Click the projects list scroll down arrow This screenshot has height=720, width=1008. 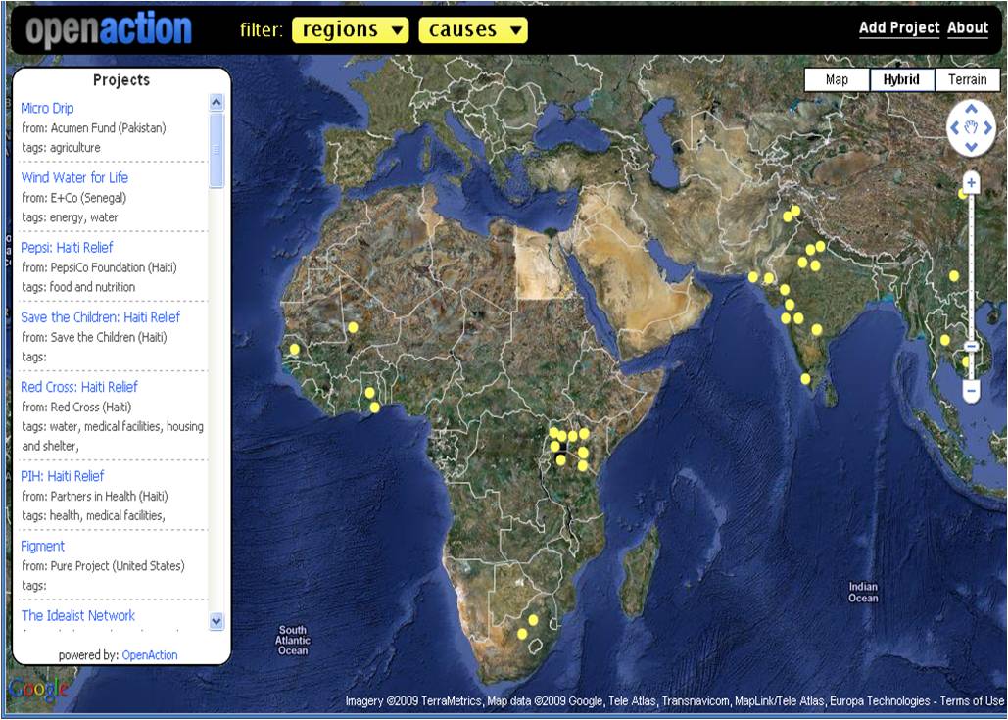point(216,621)
